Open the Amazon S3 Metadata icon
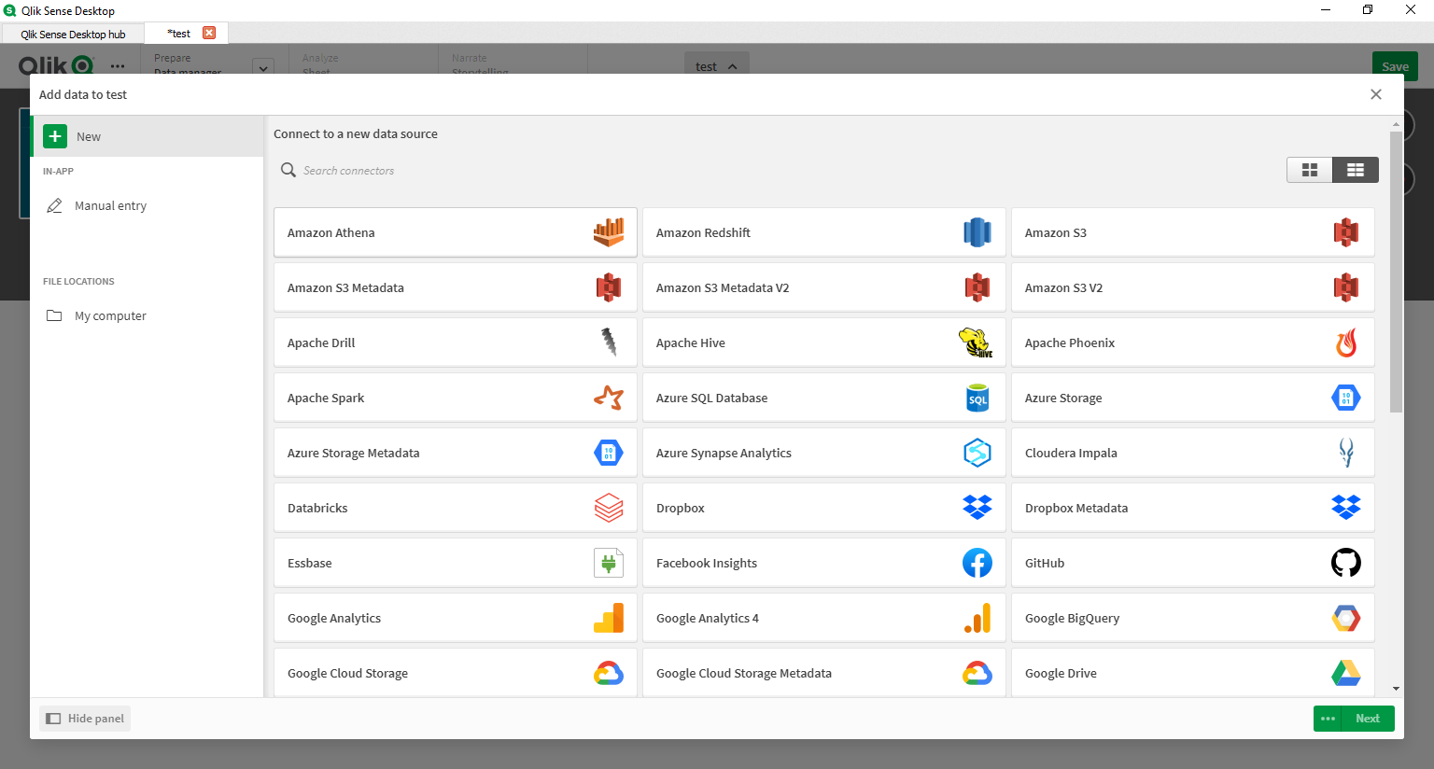 point(609,287)
